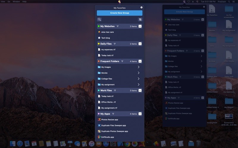
Task: Add item to My Apps group
Action: tap(140, 114)
